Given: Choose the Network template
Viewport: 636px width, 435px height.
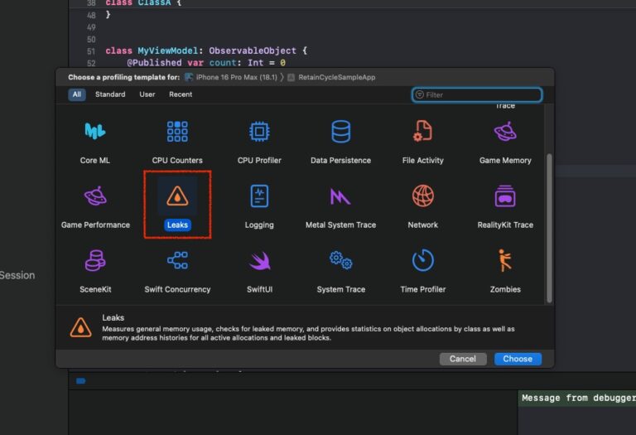Looking at the screenshot, I should 422,206.
